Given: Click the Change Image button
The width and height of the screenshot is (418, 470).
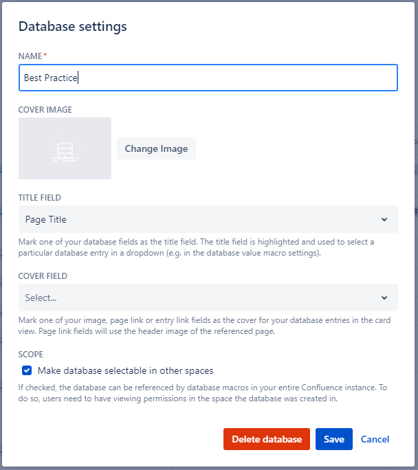Looking at the screenshot, I should click(156, 148).
